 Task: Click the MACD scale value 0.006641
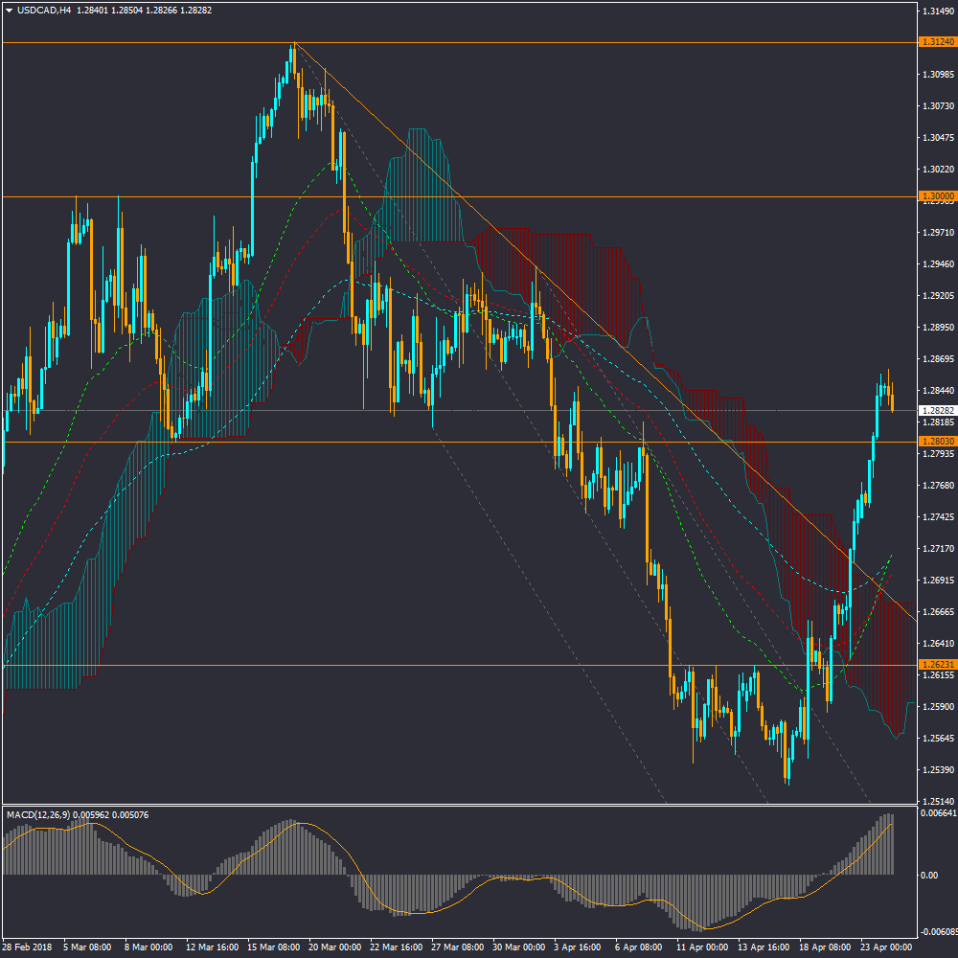pos(938,813)
